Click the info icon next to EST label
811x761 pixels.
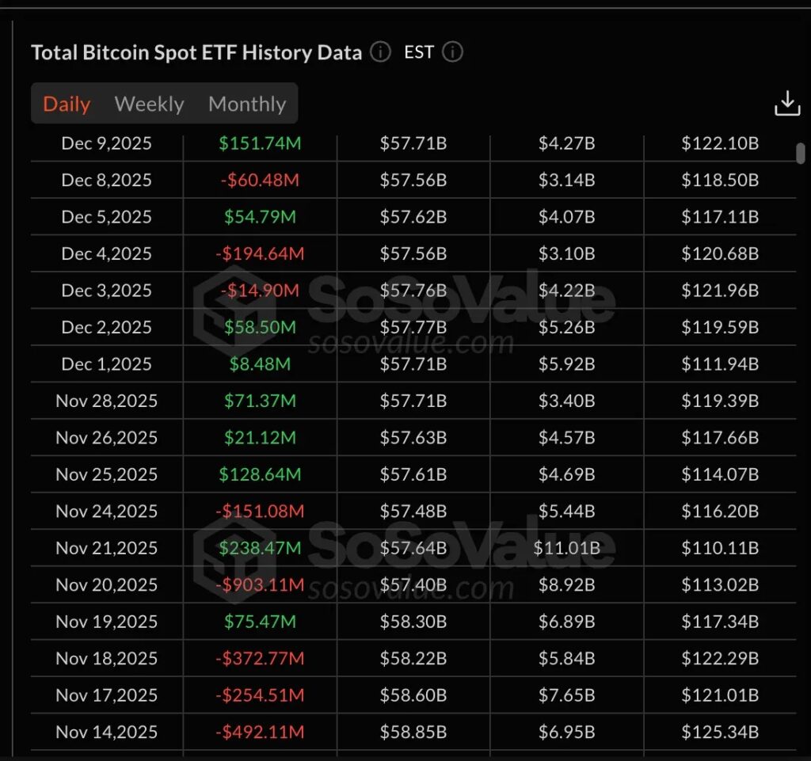pyautogui.click(x=452, y=52)
